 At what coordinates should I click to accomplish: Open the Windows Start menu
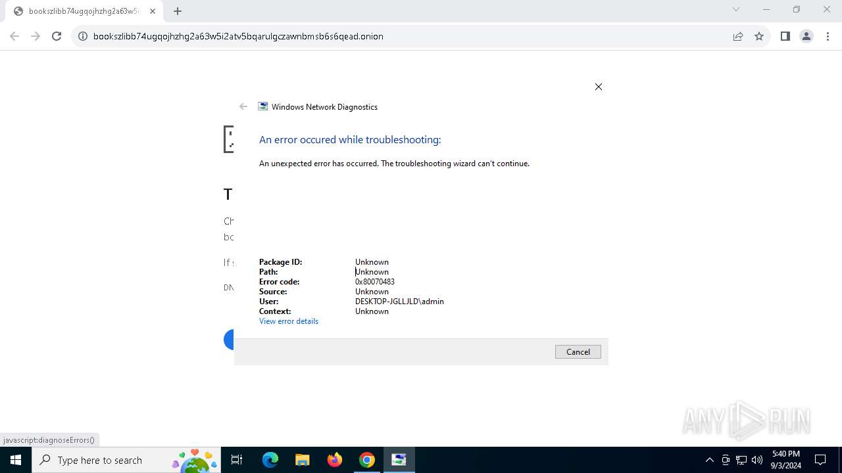point(16,460)
